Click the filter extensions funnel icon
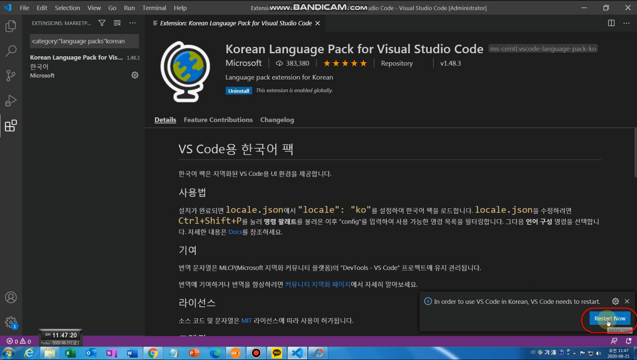Viewport: 637px width, 360px height. coord(102,23)
